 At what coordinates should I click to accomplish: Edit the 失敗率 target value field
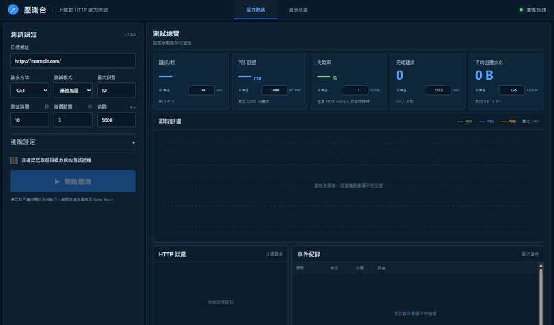click(355, 90)
